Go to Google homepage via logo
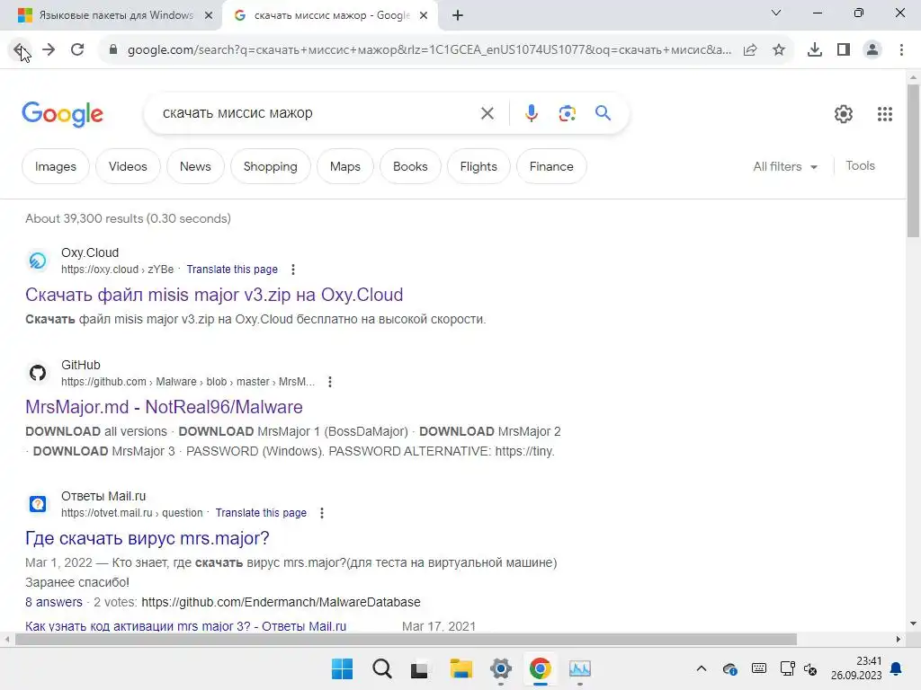 [62, 114]
